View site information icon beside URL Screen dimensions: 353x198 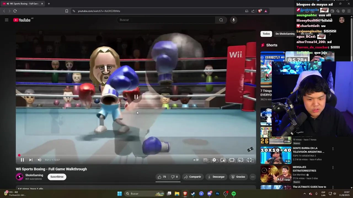(74, 11)
